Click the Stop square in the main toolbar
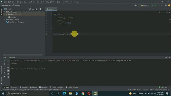Viewport: 171px width, 96px height. pyautogui.click(x=162, y=5)
